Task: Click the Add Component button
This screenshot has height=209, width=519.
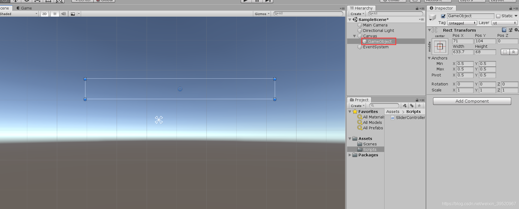Action: point(472,101)
